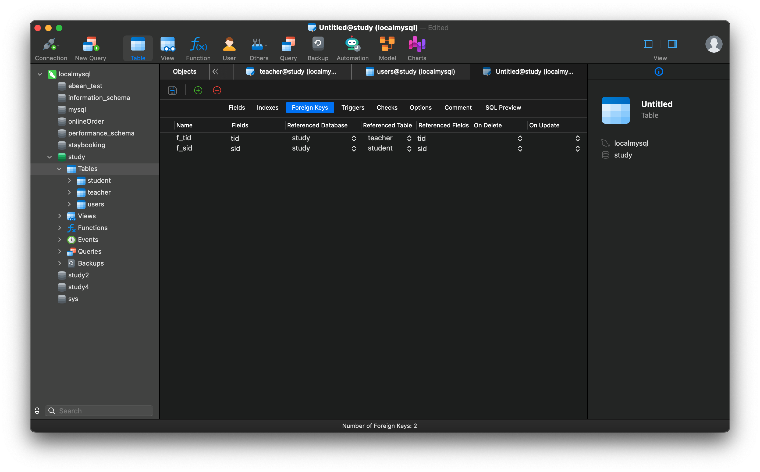
Task: Switch to the SQL Preview tab
Action: (x=503, y=108)
